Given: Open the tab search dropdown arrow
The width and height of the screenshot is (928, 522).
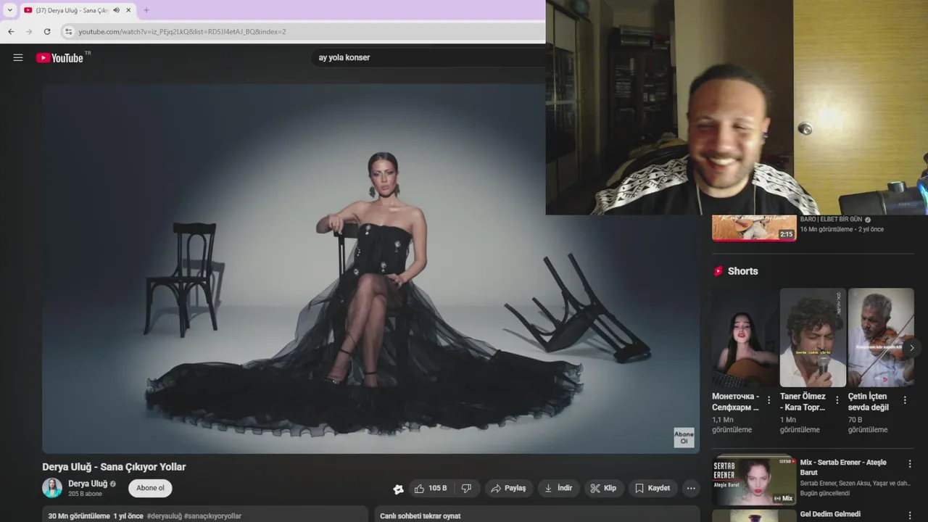Looking at the screenshot, I should (x=9, y=10).
